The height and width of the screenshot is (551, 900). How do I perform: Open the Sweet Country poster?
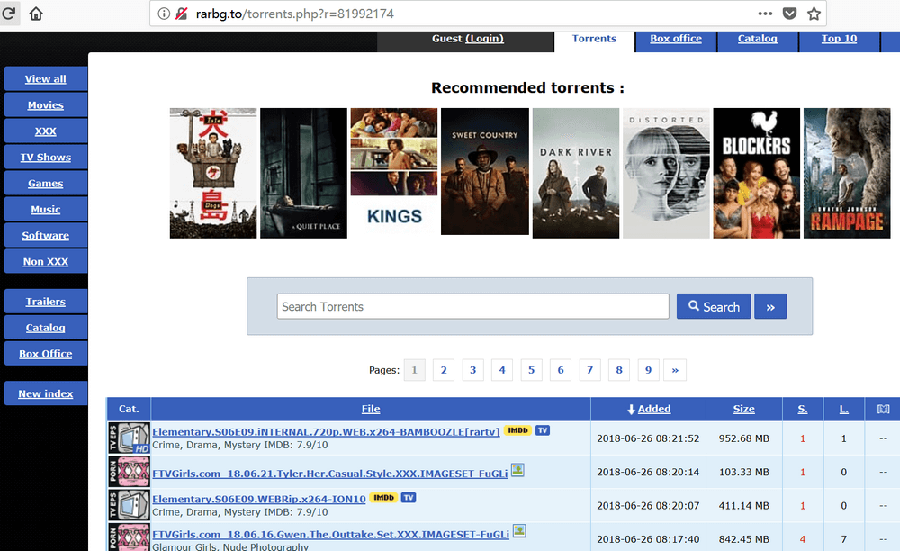485,172
